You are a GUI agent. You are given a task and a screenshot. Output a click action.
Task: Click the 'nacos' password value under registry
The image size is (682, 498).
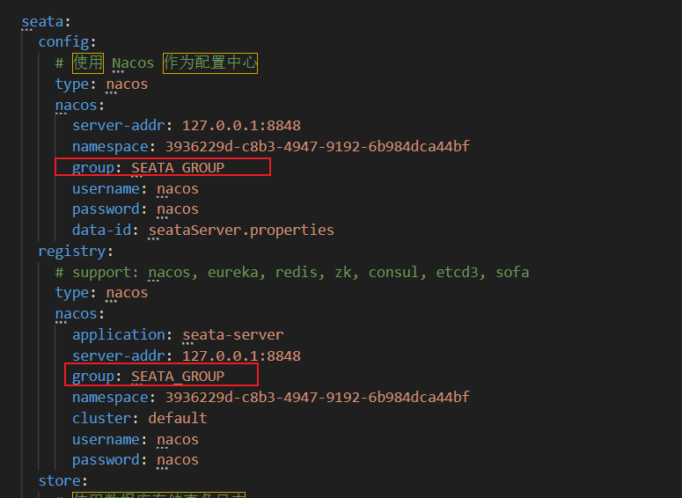[178, 459]
